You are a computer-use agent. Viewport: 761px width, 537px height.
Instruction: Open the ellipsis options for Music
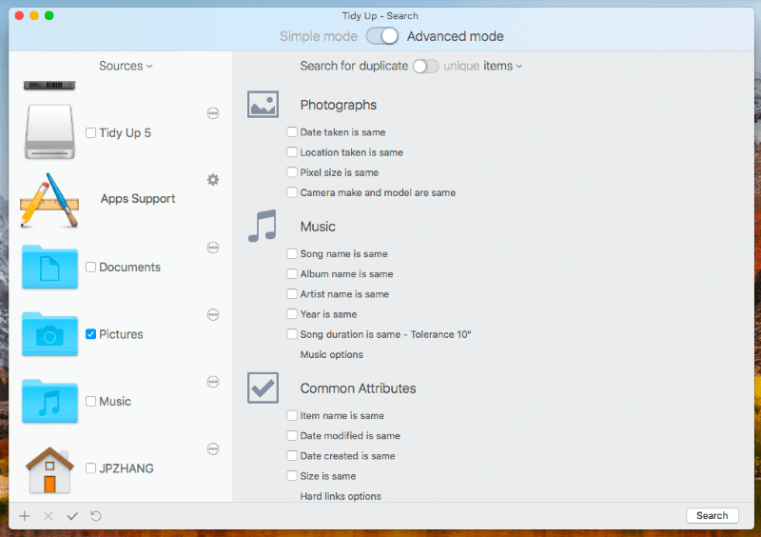click(213, 382)
